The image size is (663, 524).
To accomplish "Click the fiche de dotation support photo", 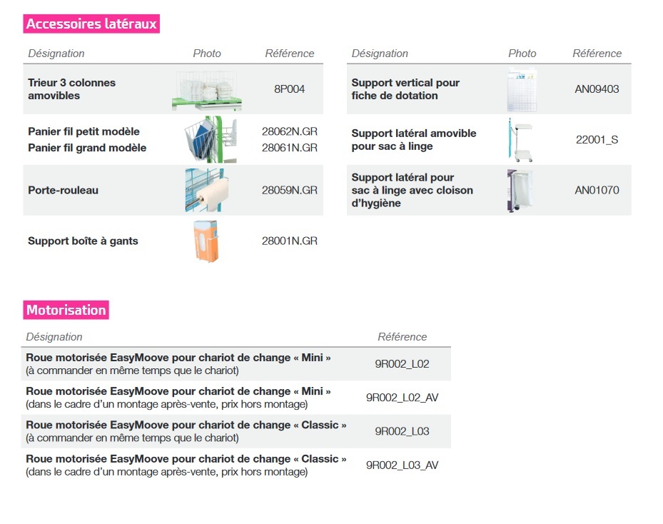I will [522, 90].
